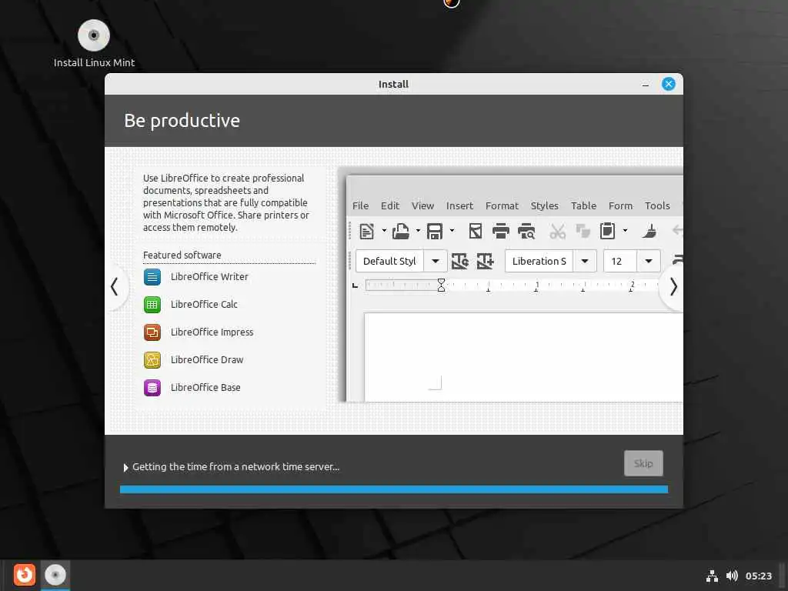Click in the Default Style paragraph field

(x=389, y=262)
